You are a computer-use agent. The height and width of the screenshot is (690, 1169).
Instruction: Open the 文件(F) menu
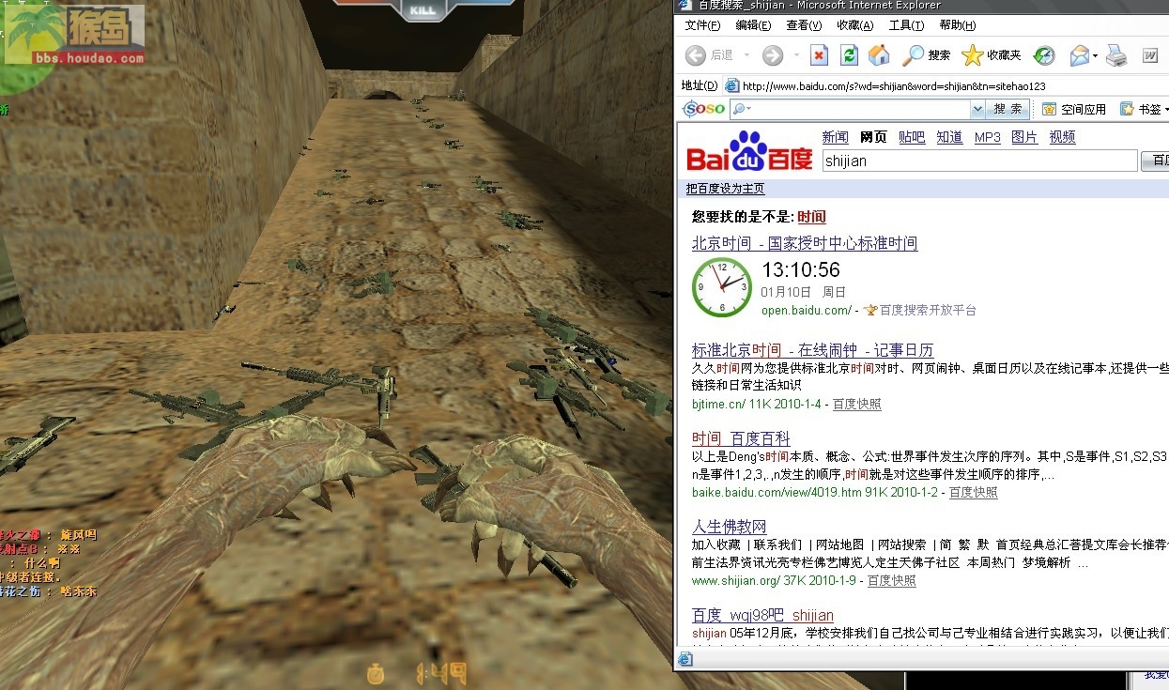click(703, 25)
